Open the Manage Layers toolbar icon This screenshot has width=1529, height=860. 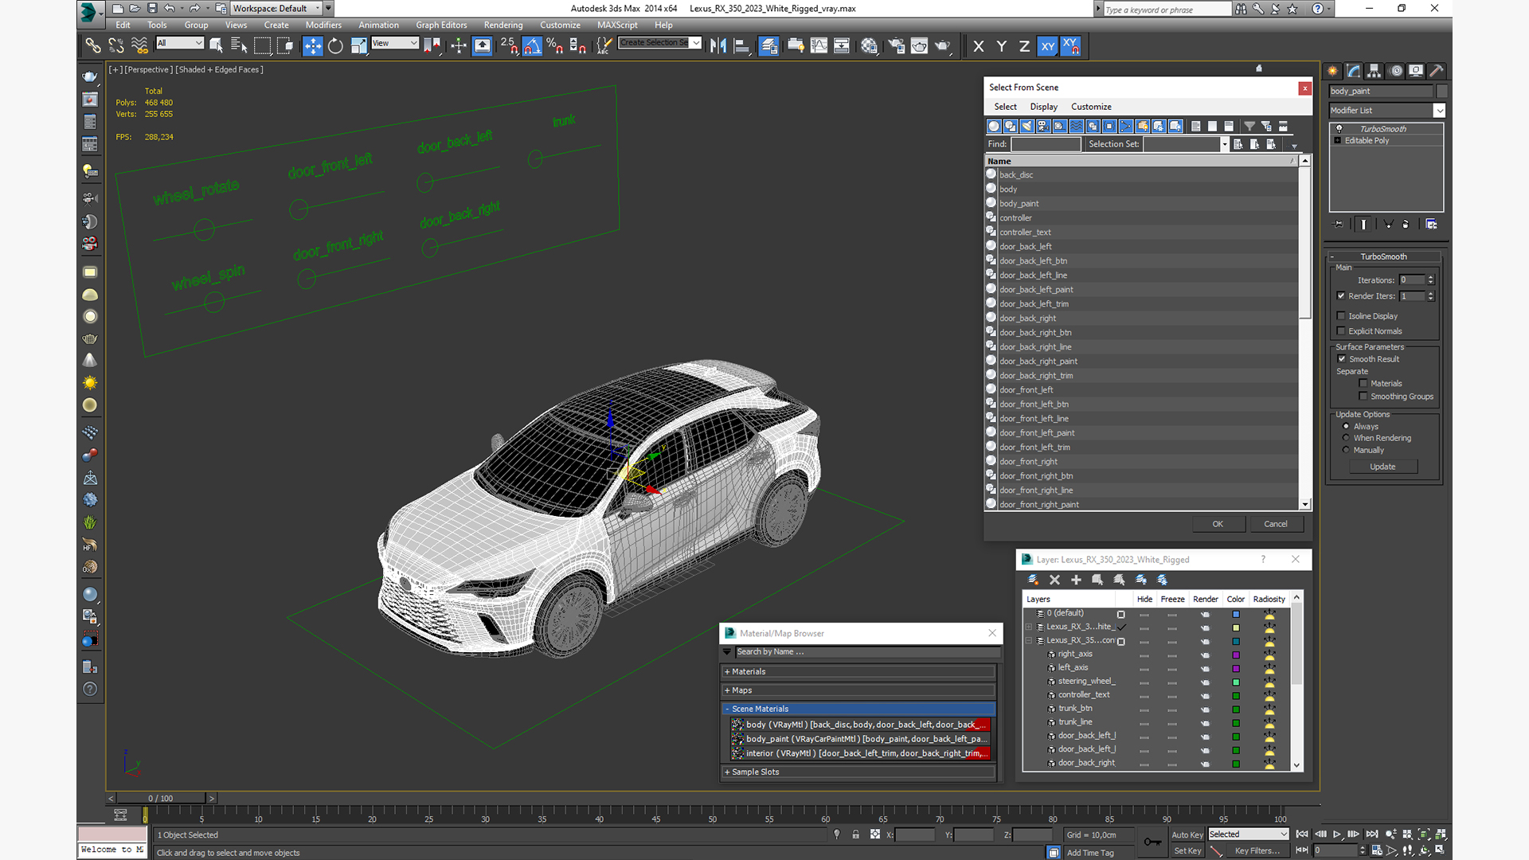pyautogui.click(x=768, y=46)
